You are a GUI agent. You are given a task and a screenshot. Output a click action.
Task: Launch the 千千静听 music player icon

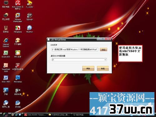pyautogui.click(x=18, y=41)
